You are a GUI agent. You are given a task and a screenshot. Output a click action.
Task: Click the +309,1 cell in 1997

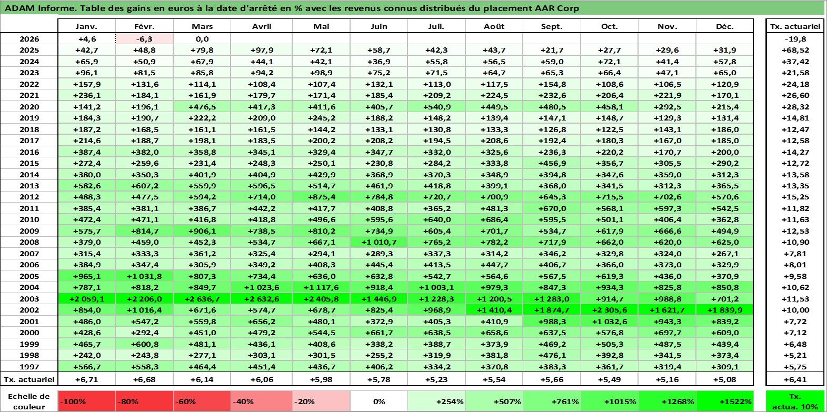coord(724,367)
